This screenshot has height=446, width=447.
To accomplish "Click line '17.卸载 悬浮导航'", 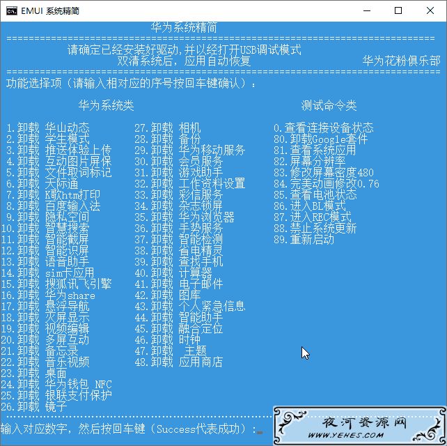I will point(45,306).
